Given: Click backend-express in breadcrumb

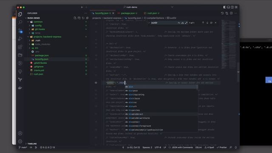Looking at the screenshot, I should tap(112, 18).
